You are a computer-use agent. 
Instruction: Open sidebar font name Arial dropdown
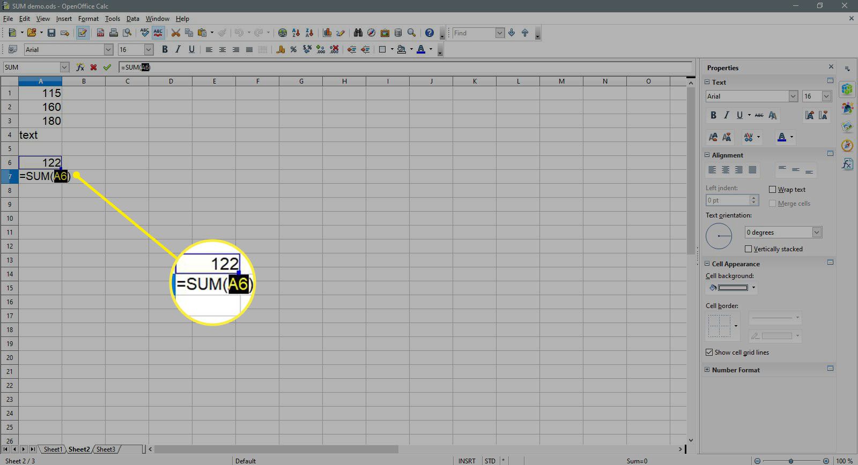click(x=793, y=96)
